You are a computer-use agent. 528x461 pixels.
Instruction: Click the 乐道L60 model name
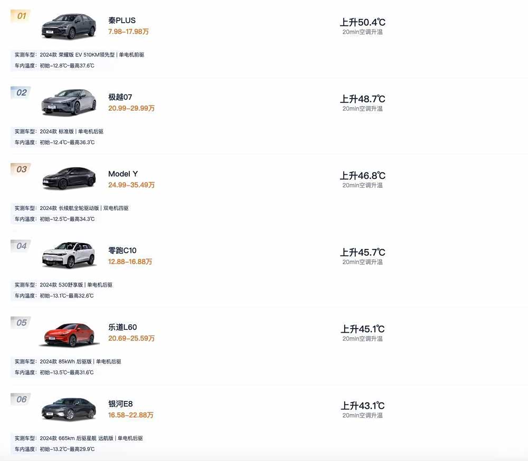tap(122, 327)
